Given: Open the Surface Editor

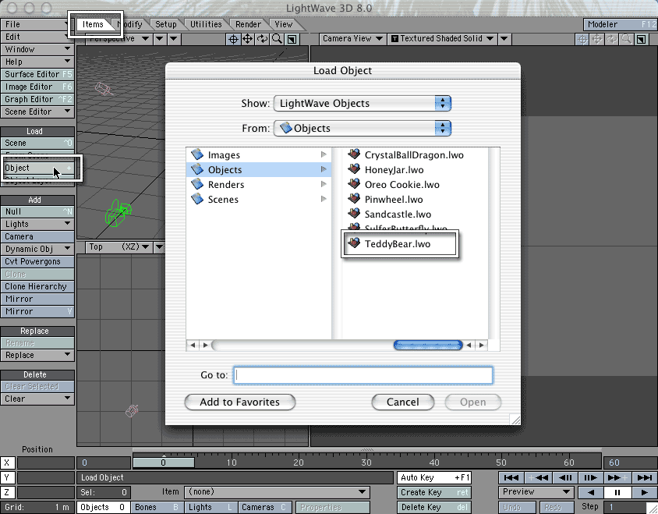Looking at the screenshot, I should (x=37, y=74).
